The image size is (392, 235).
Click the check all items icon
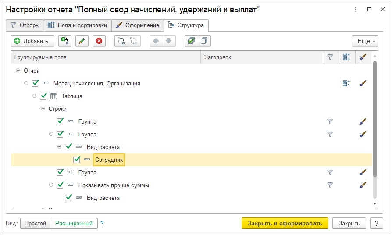tap(191, 41)
